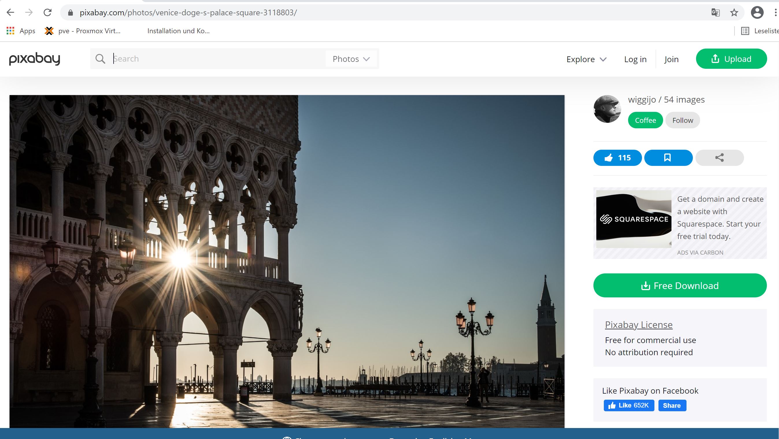
Task: Reload the page with refresh icon
Action: tap(47, 12)
